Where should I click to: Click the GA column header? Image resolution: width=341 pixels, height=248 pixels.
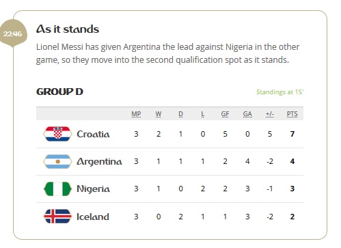(x=247, y=114)
